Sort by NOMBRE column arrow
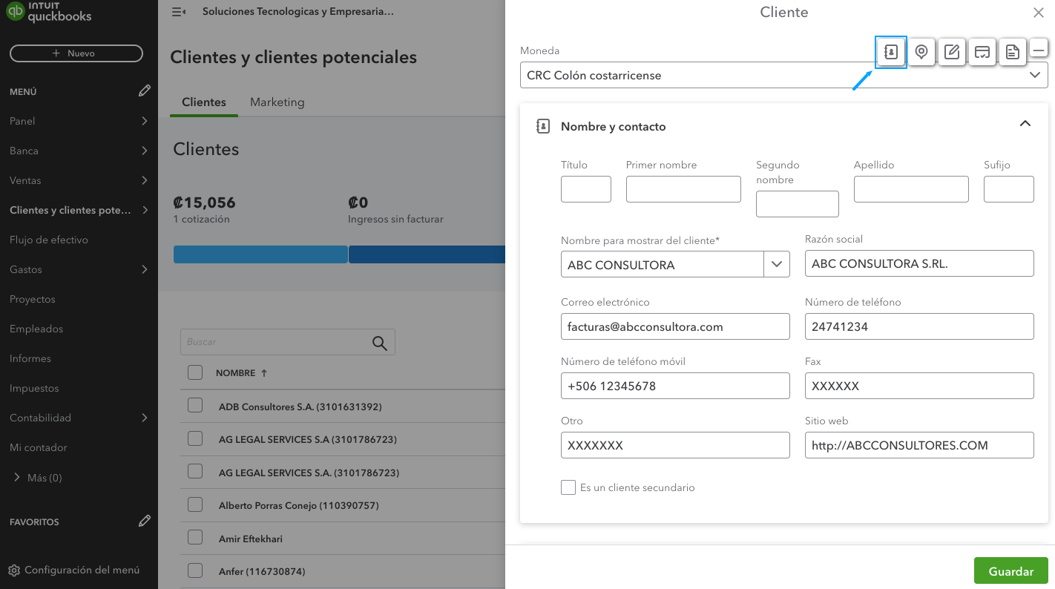1055x589 pixels. click(264, 373)
